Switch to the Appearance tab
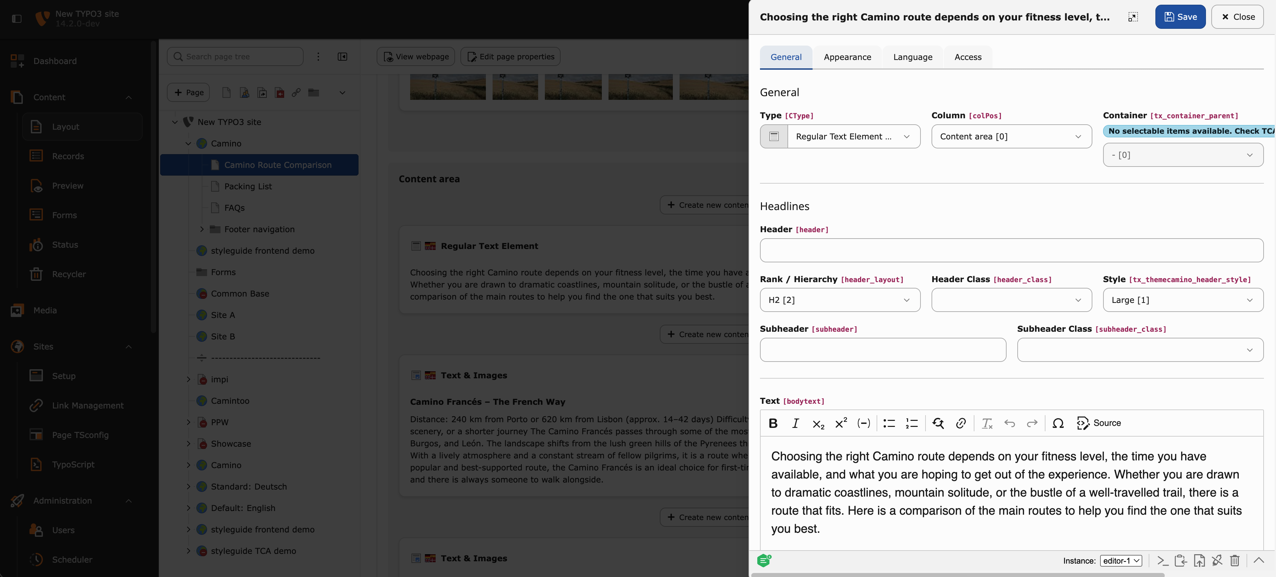Screen dimensions: 1276x577 [847, 57]
